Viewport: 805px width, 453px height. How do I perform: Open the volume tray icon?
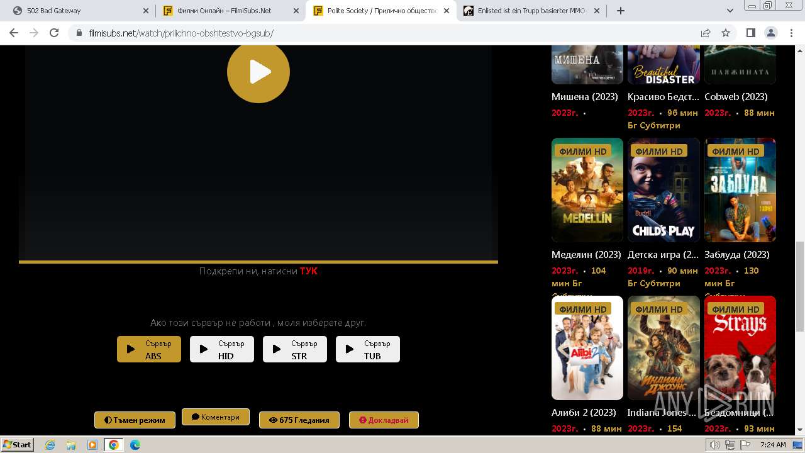click(715, 445)
